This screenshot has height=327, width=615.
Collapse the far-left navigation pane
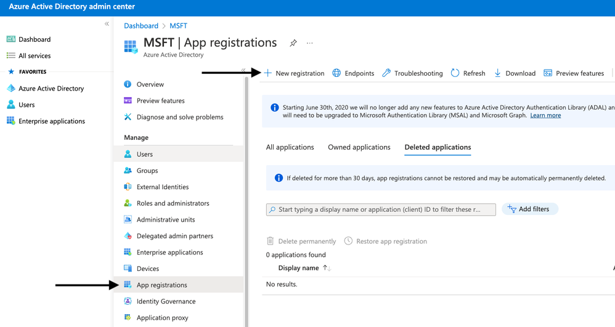107,24
